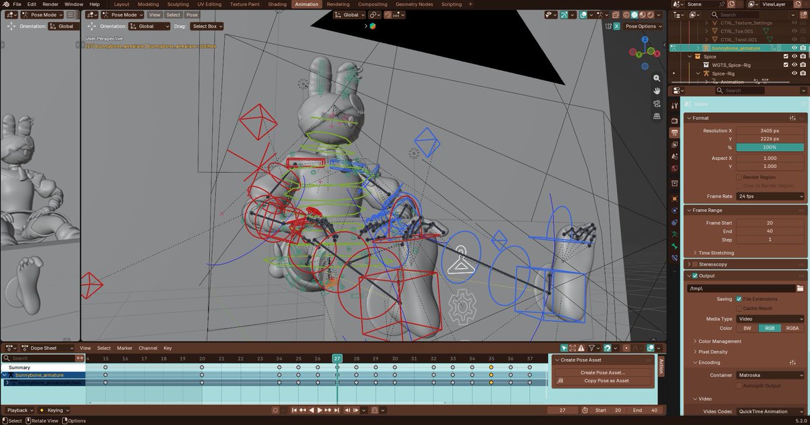Image resolution: width=810 pixels, height=425 pixels.
Task: Expand bunnybone_armatureAction channel
Action: pos(7,382)
